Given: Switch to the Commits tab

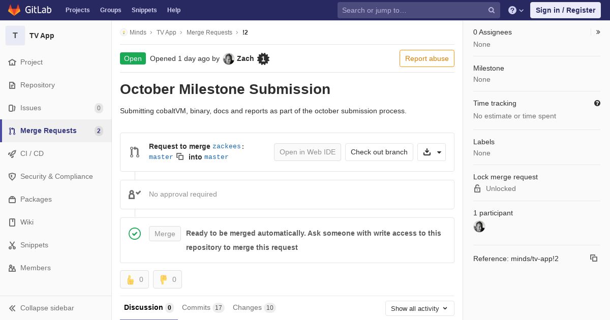Looking at the screenshot, I should coord(202,307).
